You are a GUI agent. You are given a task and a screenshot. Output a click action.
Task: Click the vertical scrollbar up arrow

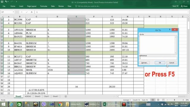click(189, 17)
